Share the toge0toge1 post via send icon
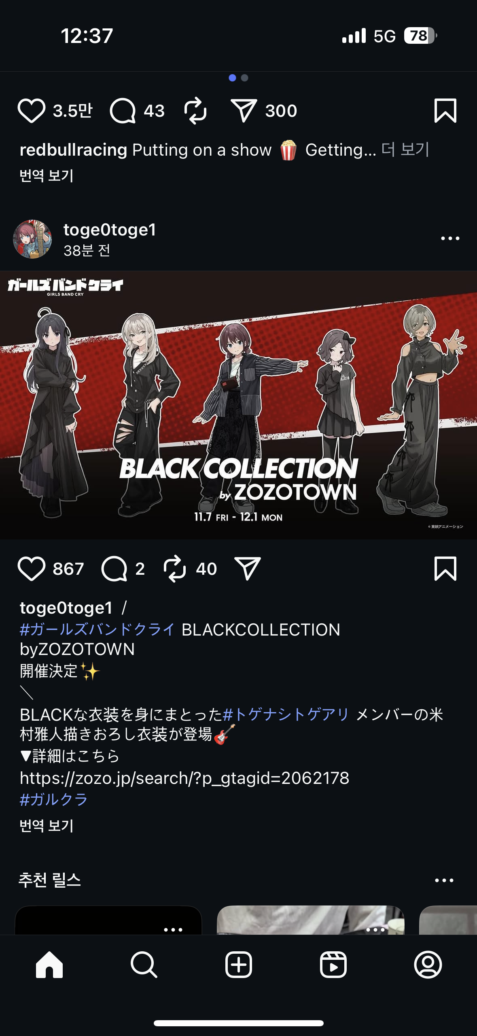The image size is (477, 1036). pyautogui.click(x=247, y=569)
